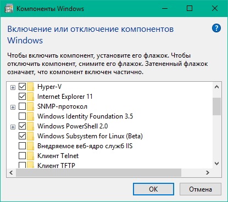Click the folder icon next to Клиент Telnet
The image size is (228, 202).
pyautogui.click(x=30, y=156)
